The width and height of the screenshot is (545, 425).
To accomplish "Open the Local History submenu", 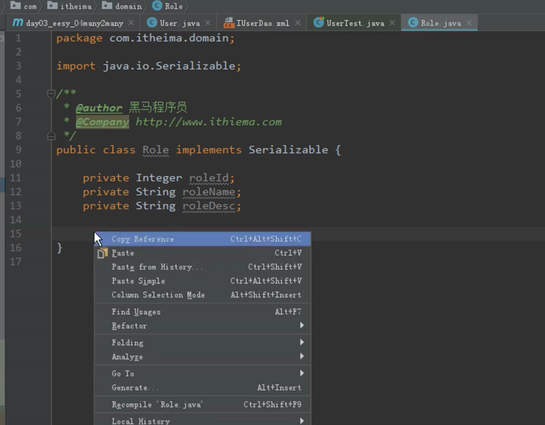I will tap(202, 420).
